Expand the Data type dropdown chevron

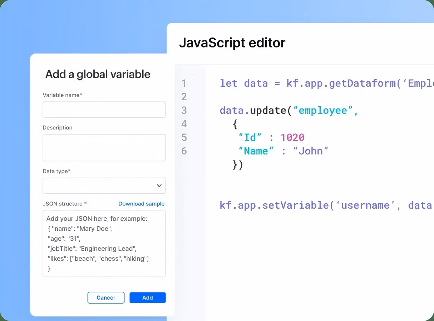click(x=159, y=186)
